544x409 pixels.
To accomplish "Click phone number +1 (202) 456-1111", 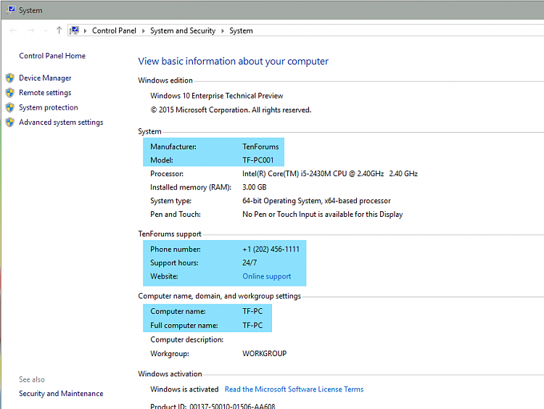I will pos(271,249).
